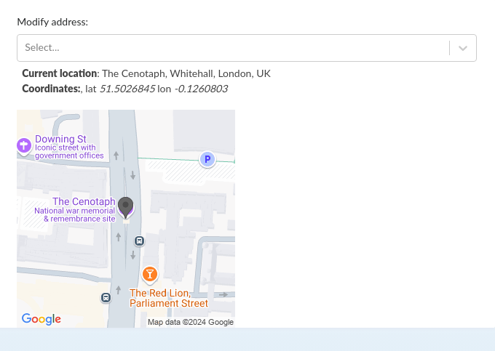495x351 pixels.
Task: Click The Cenotaph map label
Action: (84, 201)
